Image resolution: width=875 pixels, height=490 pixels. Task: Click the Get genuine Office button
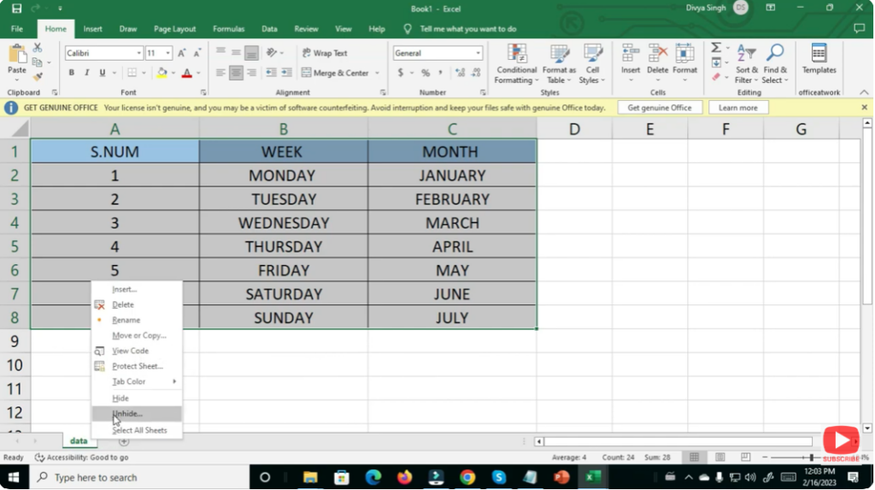pyautogui.click(x=660, y=108)
